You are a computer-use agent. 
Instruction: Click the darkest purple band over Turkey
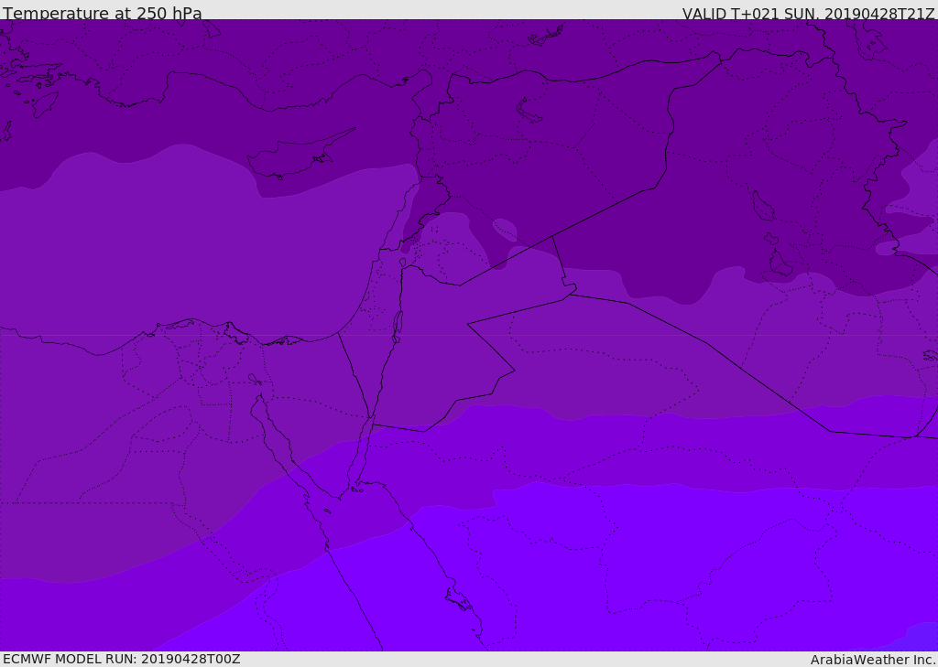coord(300,54)
